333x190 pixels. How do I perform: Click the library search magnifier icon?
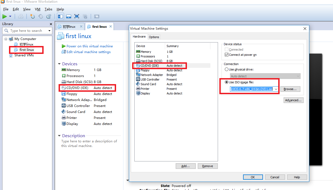7,31
